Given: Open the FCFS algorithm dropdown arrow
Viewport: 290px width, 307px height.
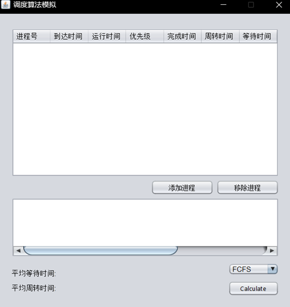Looking at the screenshot, I should (272, 269).
